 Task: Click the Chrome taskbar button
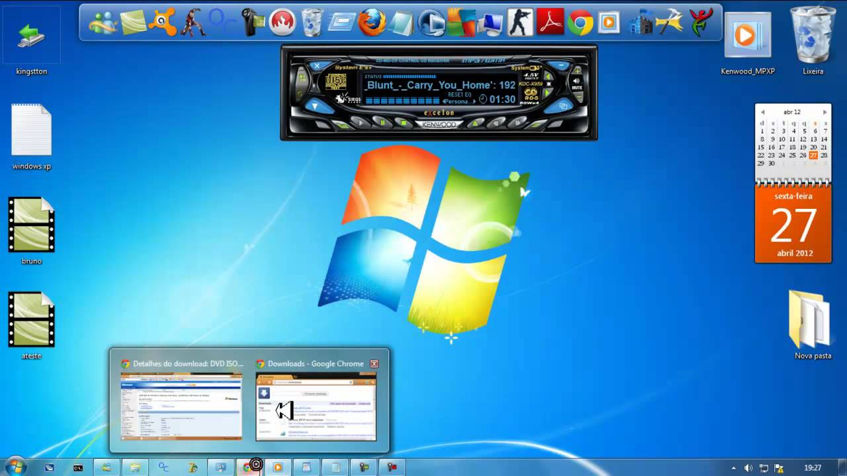pos(249,467)
